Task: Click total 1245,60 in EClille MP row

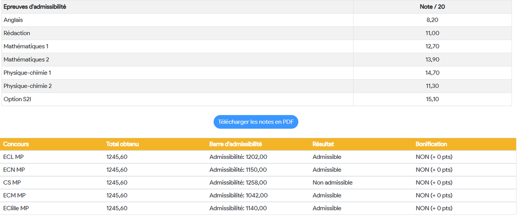Action: 117,208
